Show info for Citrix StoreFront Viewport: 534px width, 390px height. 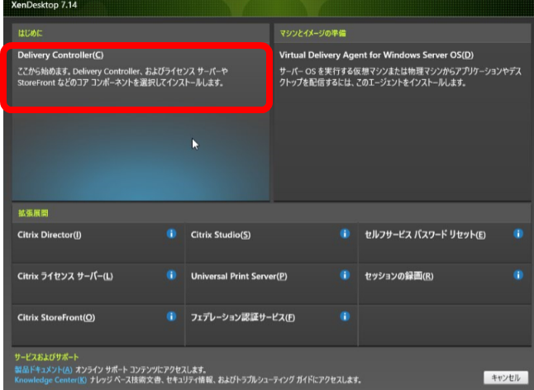(x=171, y=316)
